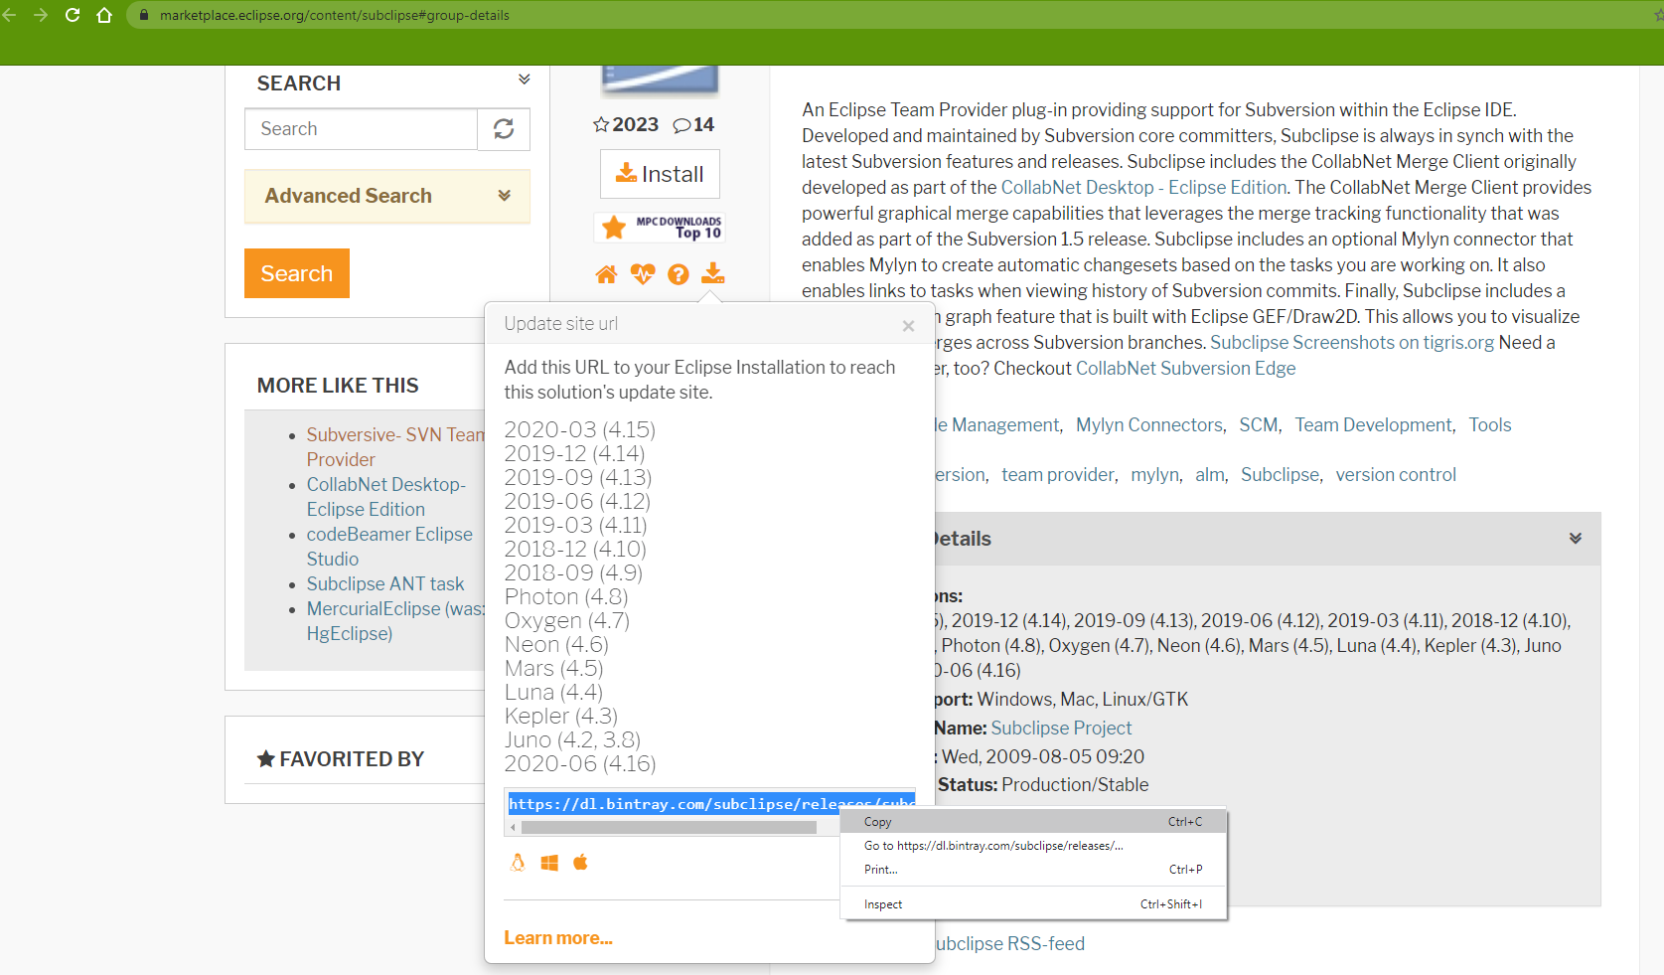Screen dimensions: 1664x975
Task: Click the Install button
Action: pos(660,174)
